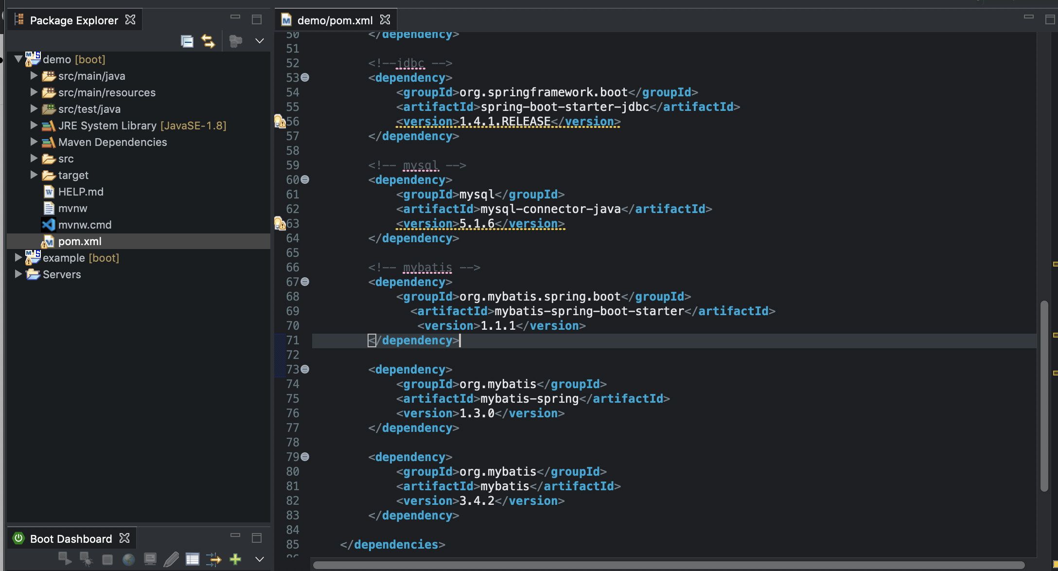This screenshot has width=1058, height=571.
Task: Click the editor's vertical scrollbar thumb
Action: click(x=1044, y=396)
